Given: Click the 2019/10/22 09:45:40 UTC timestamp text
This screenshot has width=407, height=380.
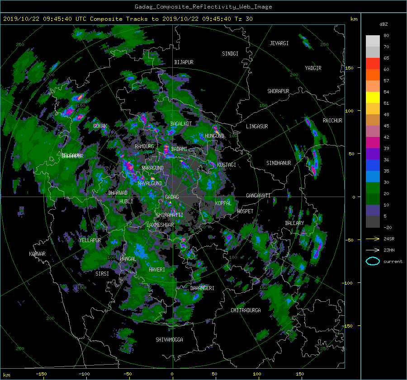Looking at the screenshot, I should (45, 19).
